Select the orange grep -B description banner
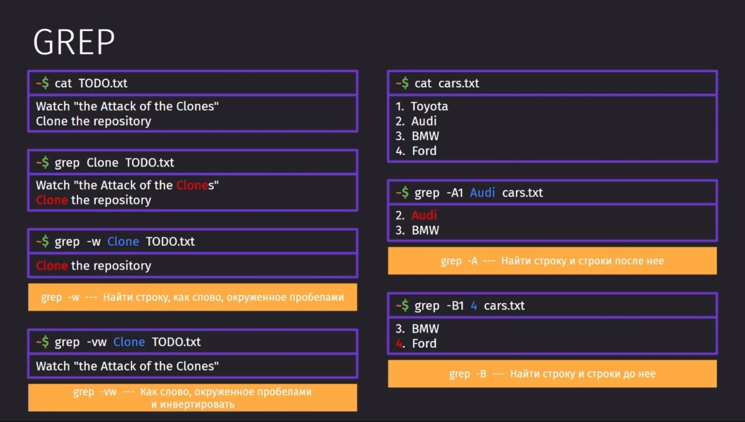745x422 pixels. (x=552, y=373)
